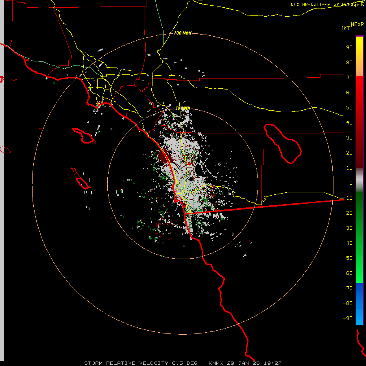Click the Storm Relative Velocity caption at bottom
Viewport: 366px width, 366px height.
point(183,363)
